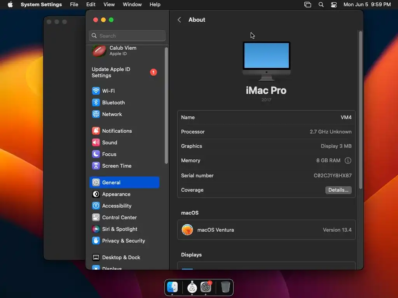The image size is (398, 298).
Task: Click the Stage Manager menu bar icon
Action: 308,5
